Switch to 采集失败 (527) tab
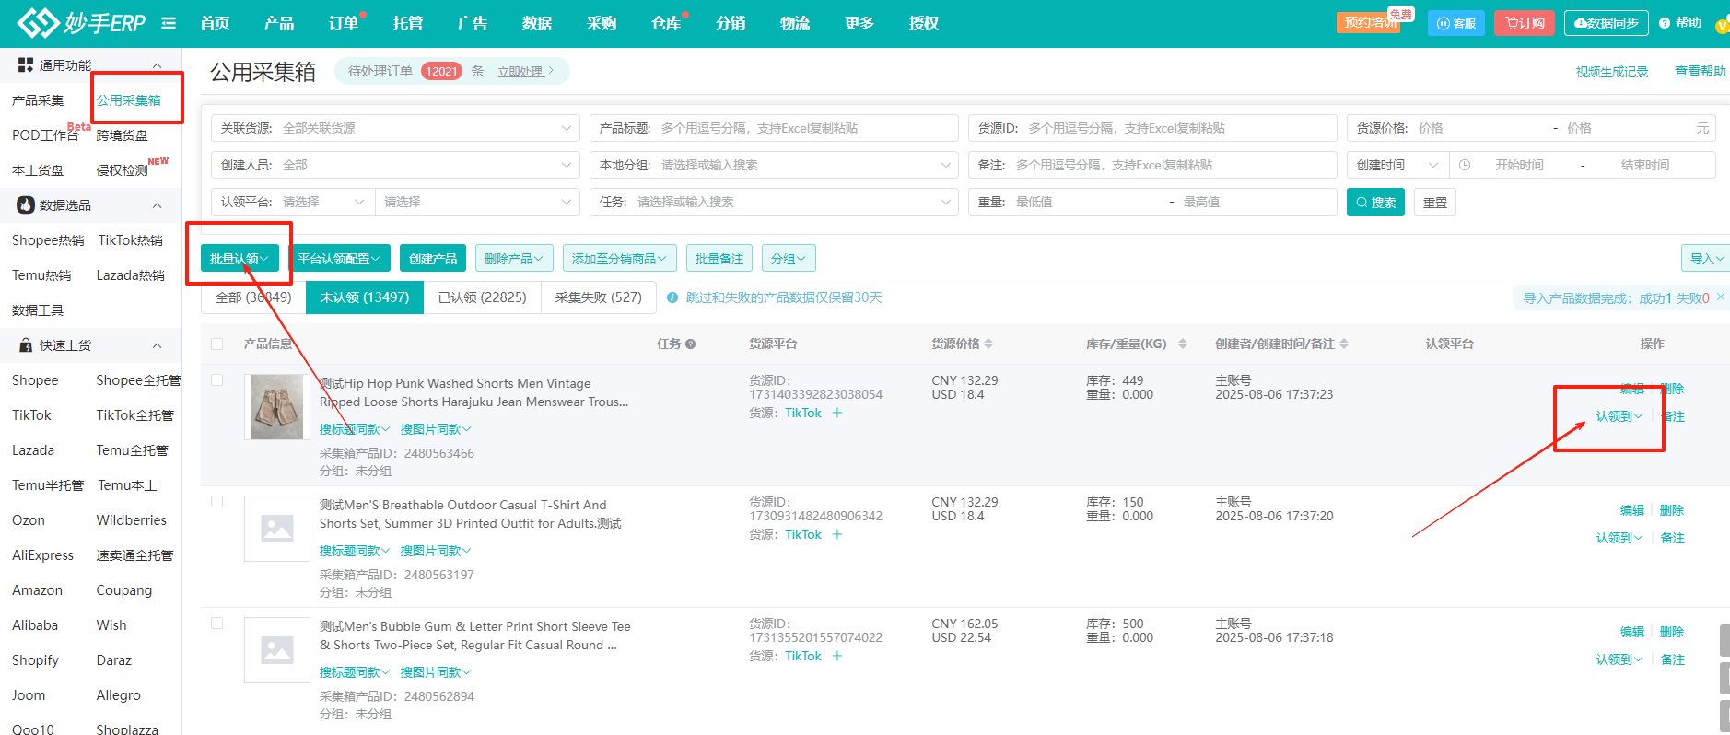Screen dimensions: 1730x735 [599, 297]
